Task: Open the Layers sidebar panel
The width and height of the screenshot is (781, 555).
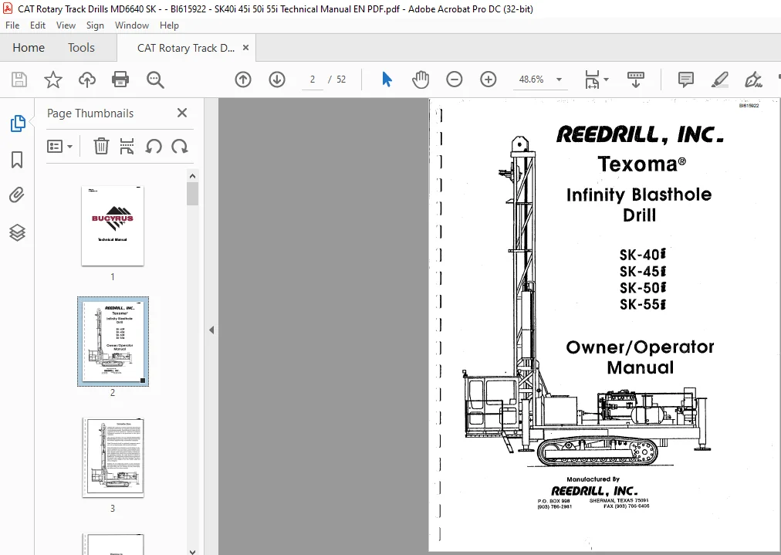Action: pos(17,232)
